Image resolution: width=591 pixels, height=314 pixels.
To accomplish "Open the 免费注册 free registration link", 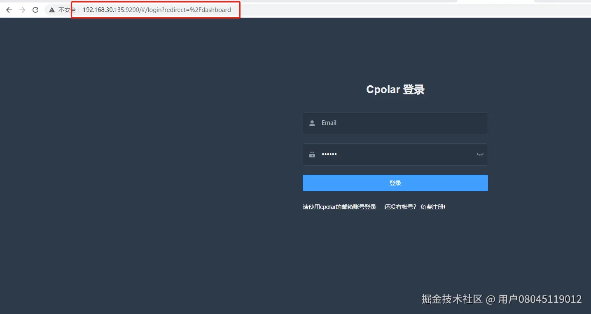I will 433,207.
